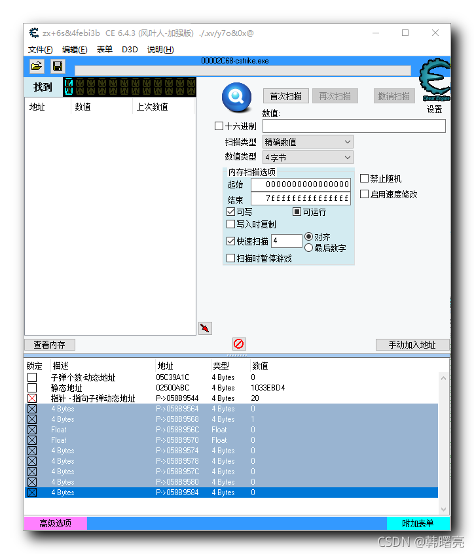Click process name 00002C68-cstrike.exe label
Image resolution: width=474 pixels, height=554 pixels.
coord(235,61)
